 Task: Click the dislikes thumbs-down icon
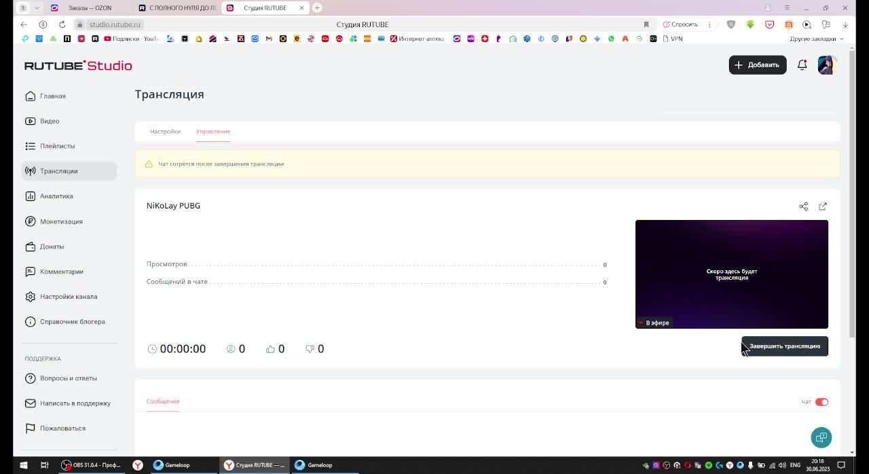[310, 349]
